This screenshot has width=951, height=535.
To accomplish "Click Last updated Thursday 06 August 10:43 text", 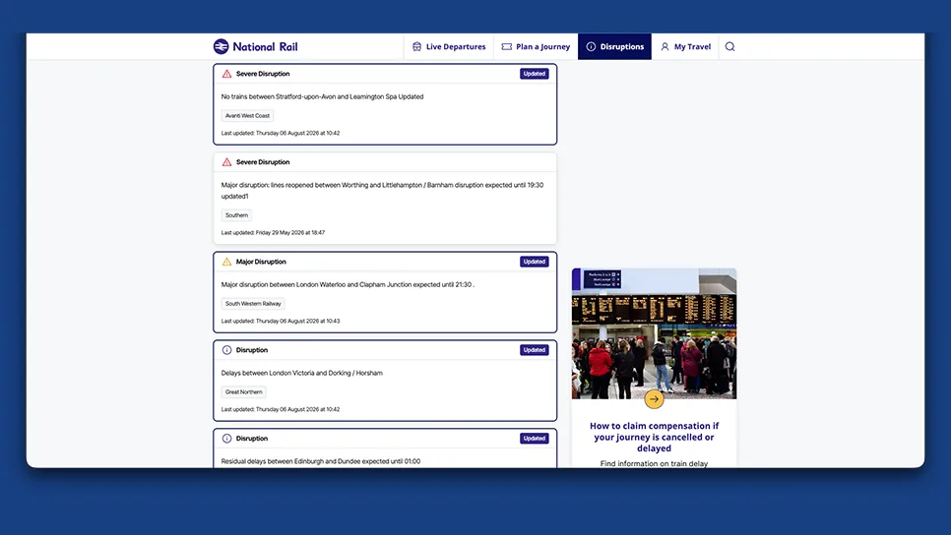I will 281,322.
